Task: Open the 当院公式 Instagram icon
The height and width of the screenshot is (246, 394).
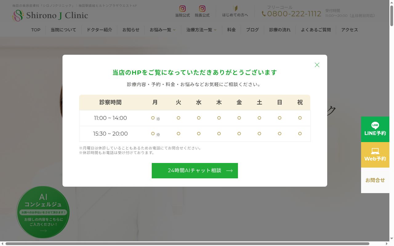Action: click(183, 9)
